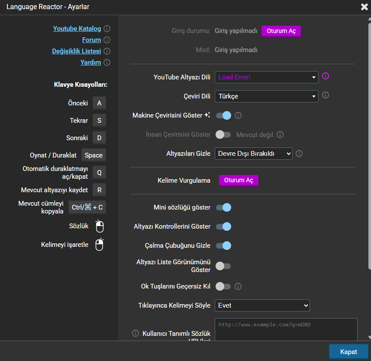
Task: Turn off Mini sözlüğü göster switch
Action: click(223, 207)
